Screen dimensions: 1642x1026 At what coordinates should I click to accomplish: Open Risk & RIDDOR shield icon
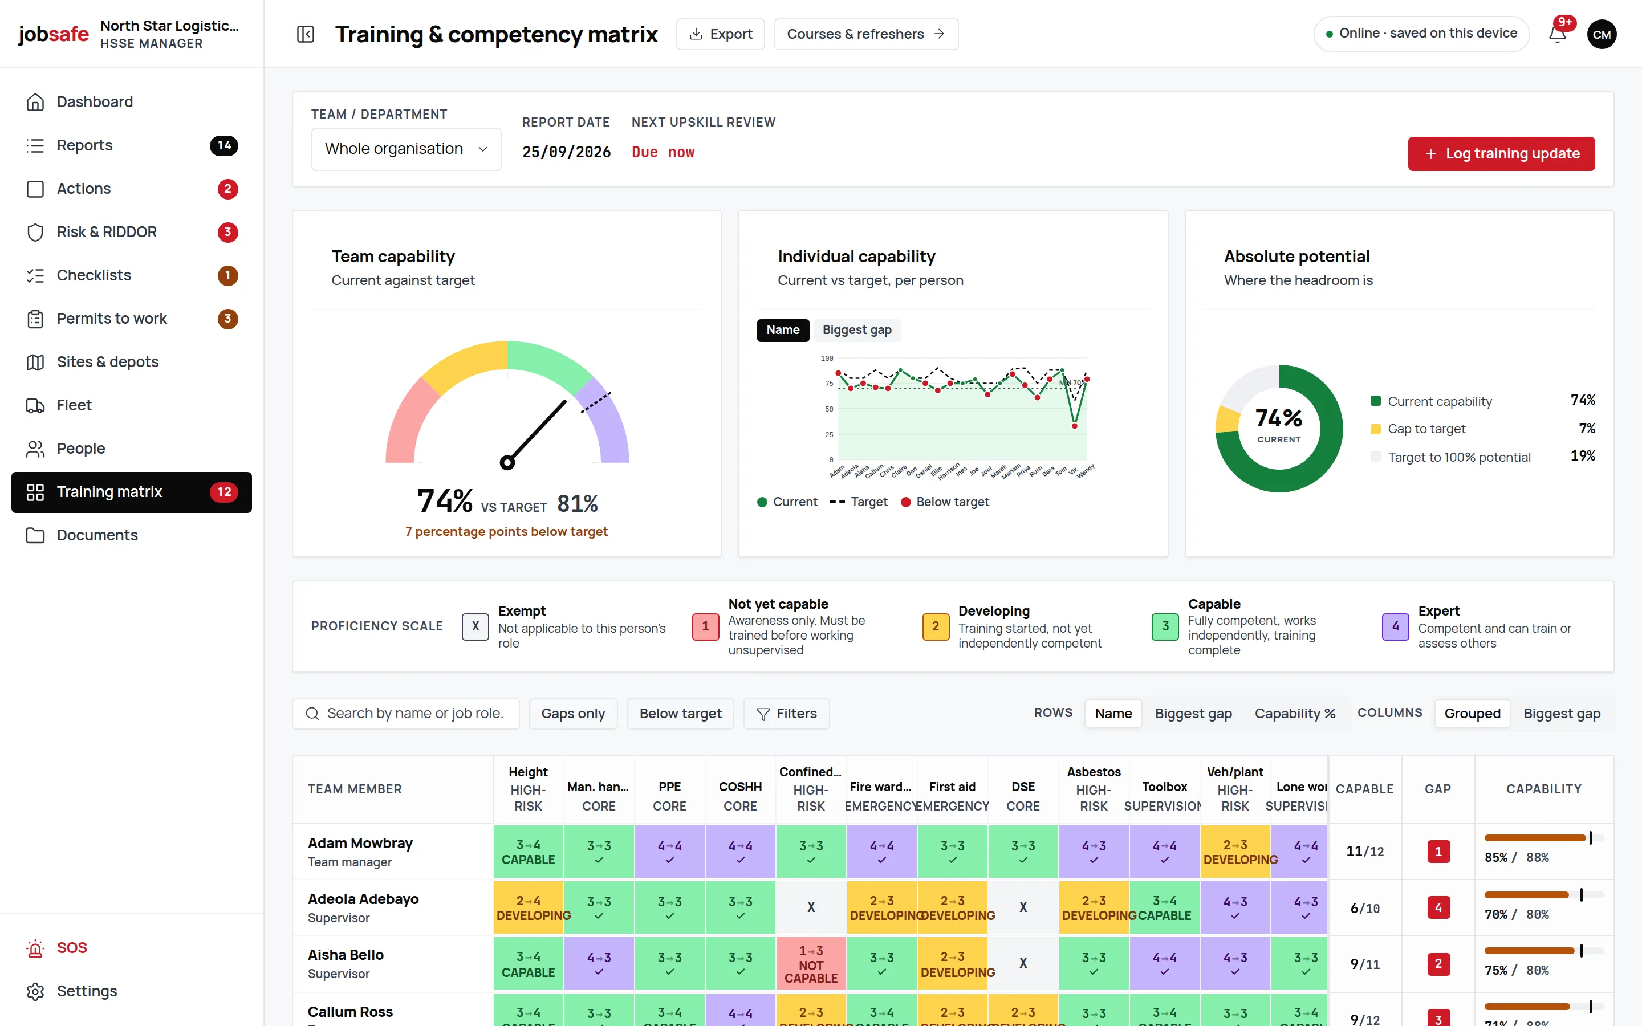click(35, 232)
